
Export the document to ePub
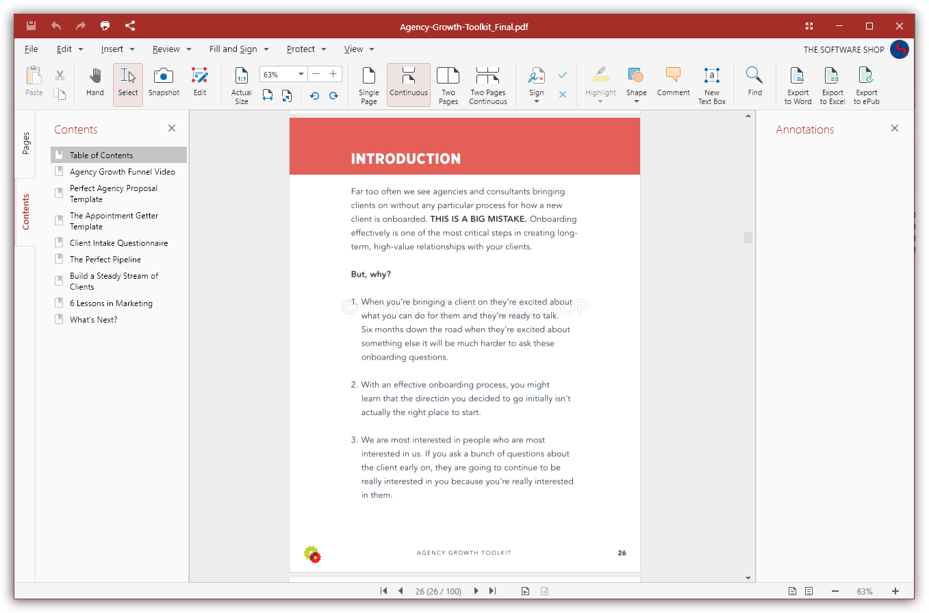pyautogui.click(x=865, y=84)
